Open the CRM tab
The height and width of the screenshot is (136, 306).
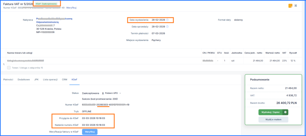coord(64,80)
